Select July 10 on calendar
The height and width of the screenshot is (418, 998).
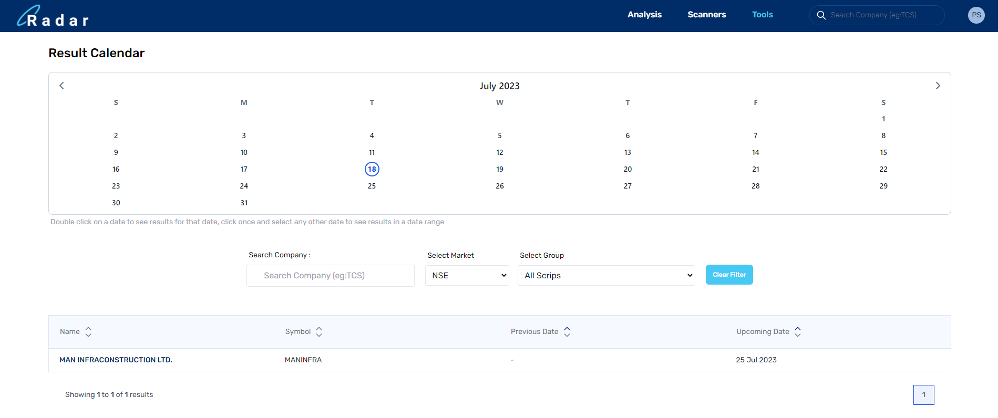244,152
